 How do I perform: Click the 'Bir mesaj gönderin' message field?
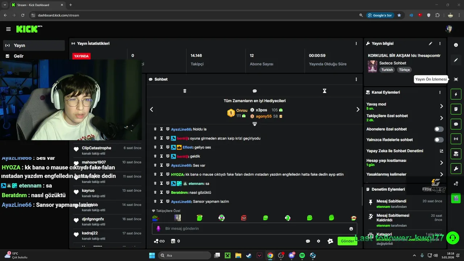(254, 228)
